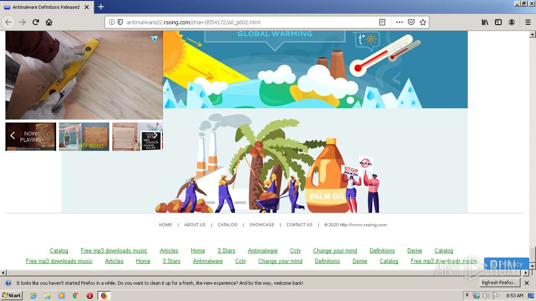Open the network tray icon
Screen dimensions: 536x301
coord(476,296)
